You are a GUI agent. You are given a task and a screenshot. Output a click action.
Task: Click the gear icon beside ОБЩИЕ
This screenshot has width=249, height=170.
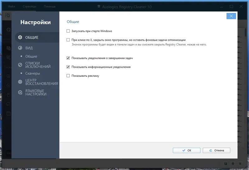coord(20,37)
